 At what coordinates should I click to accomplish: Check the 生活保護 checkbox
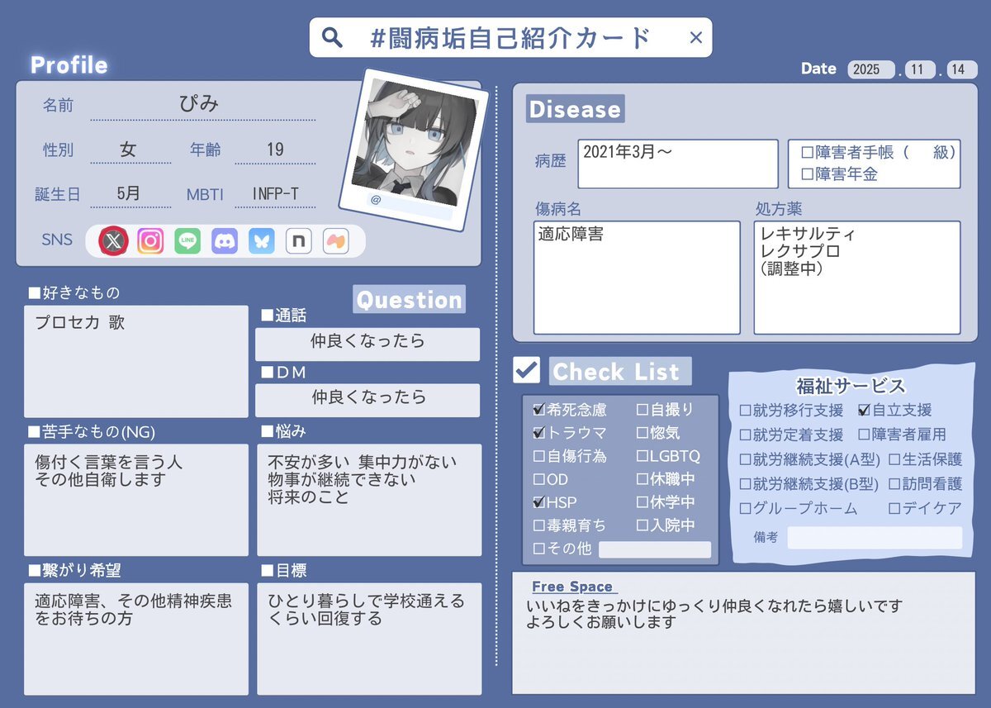tap(894, 459)
